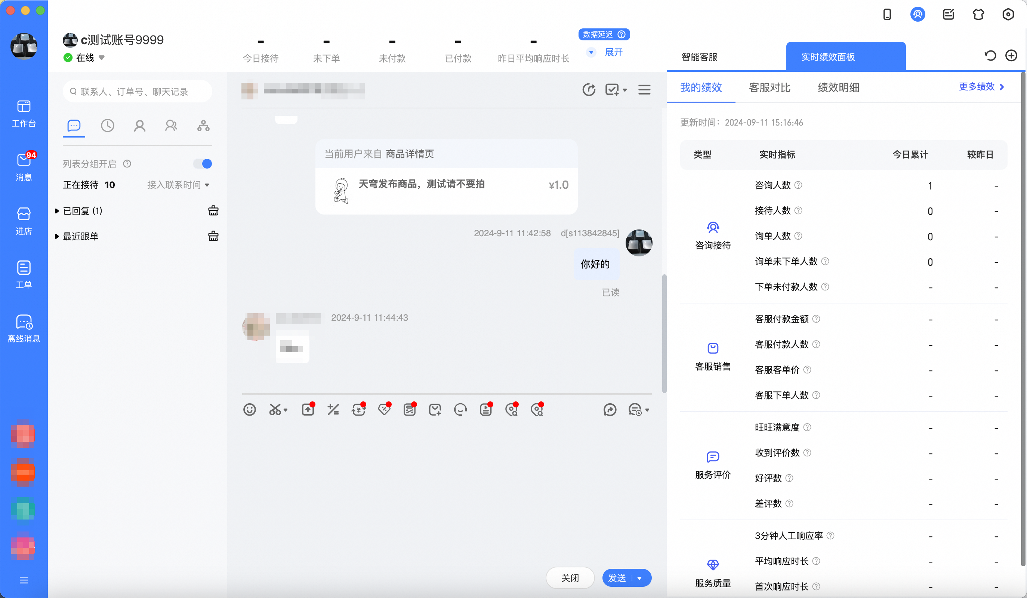Image resolution: width=1027 pixels, height=598 pixels.
Task: Click the mobile phone icon in top bar
Action: click(x=887, y=14)
